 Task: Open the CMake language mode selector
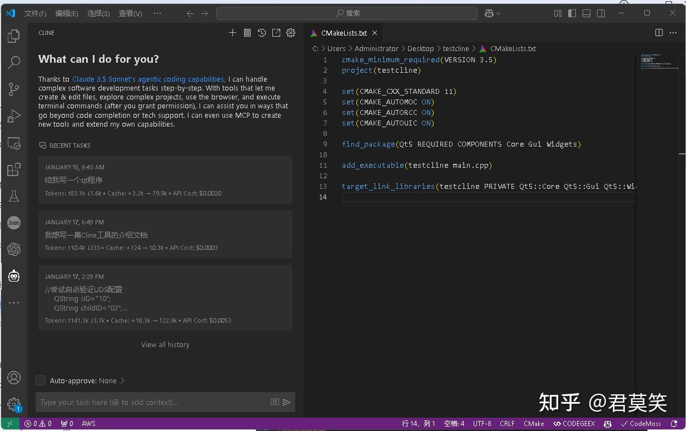534,423
